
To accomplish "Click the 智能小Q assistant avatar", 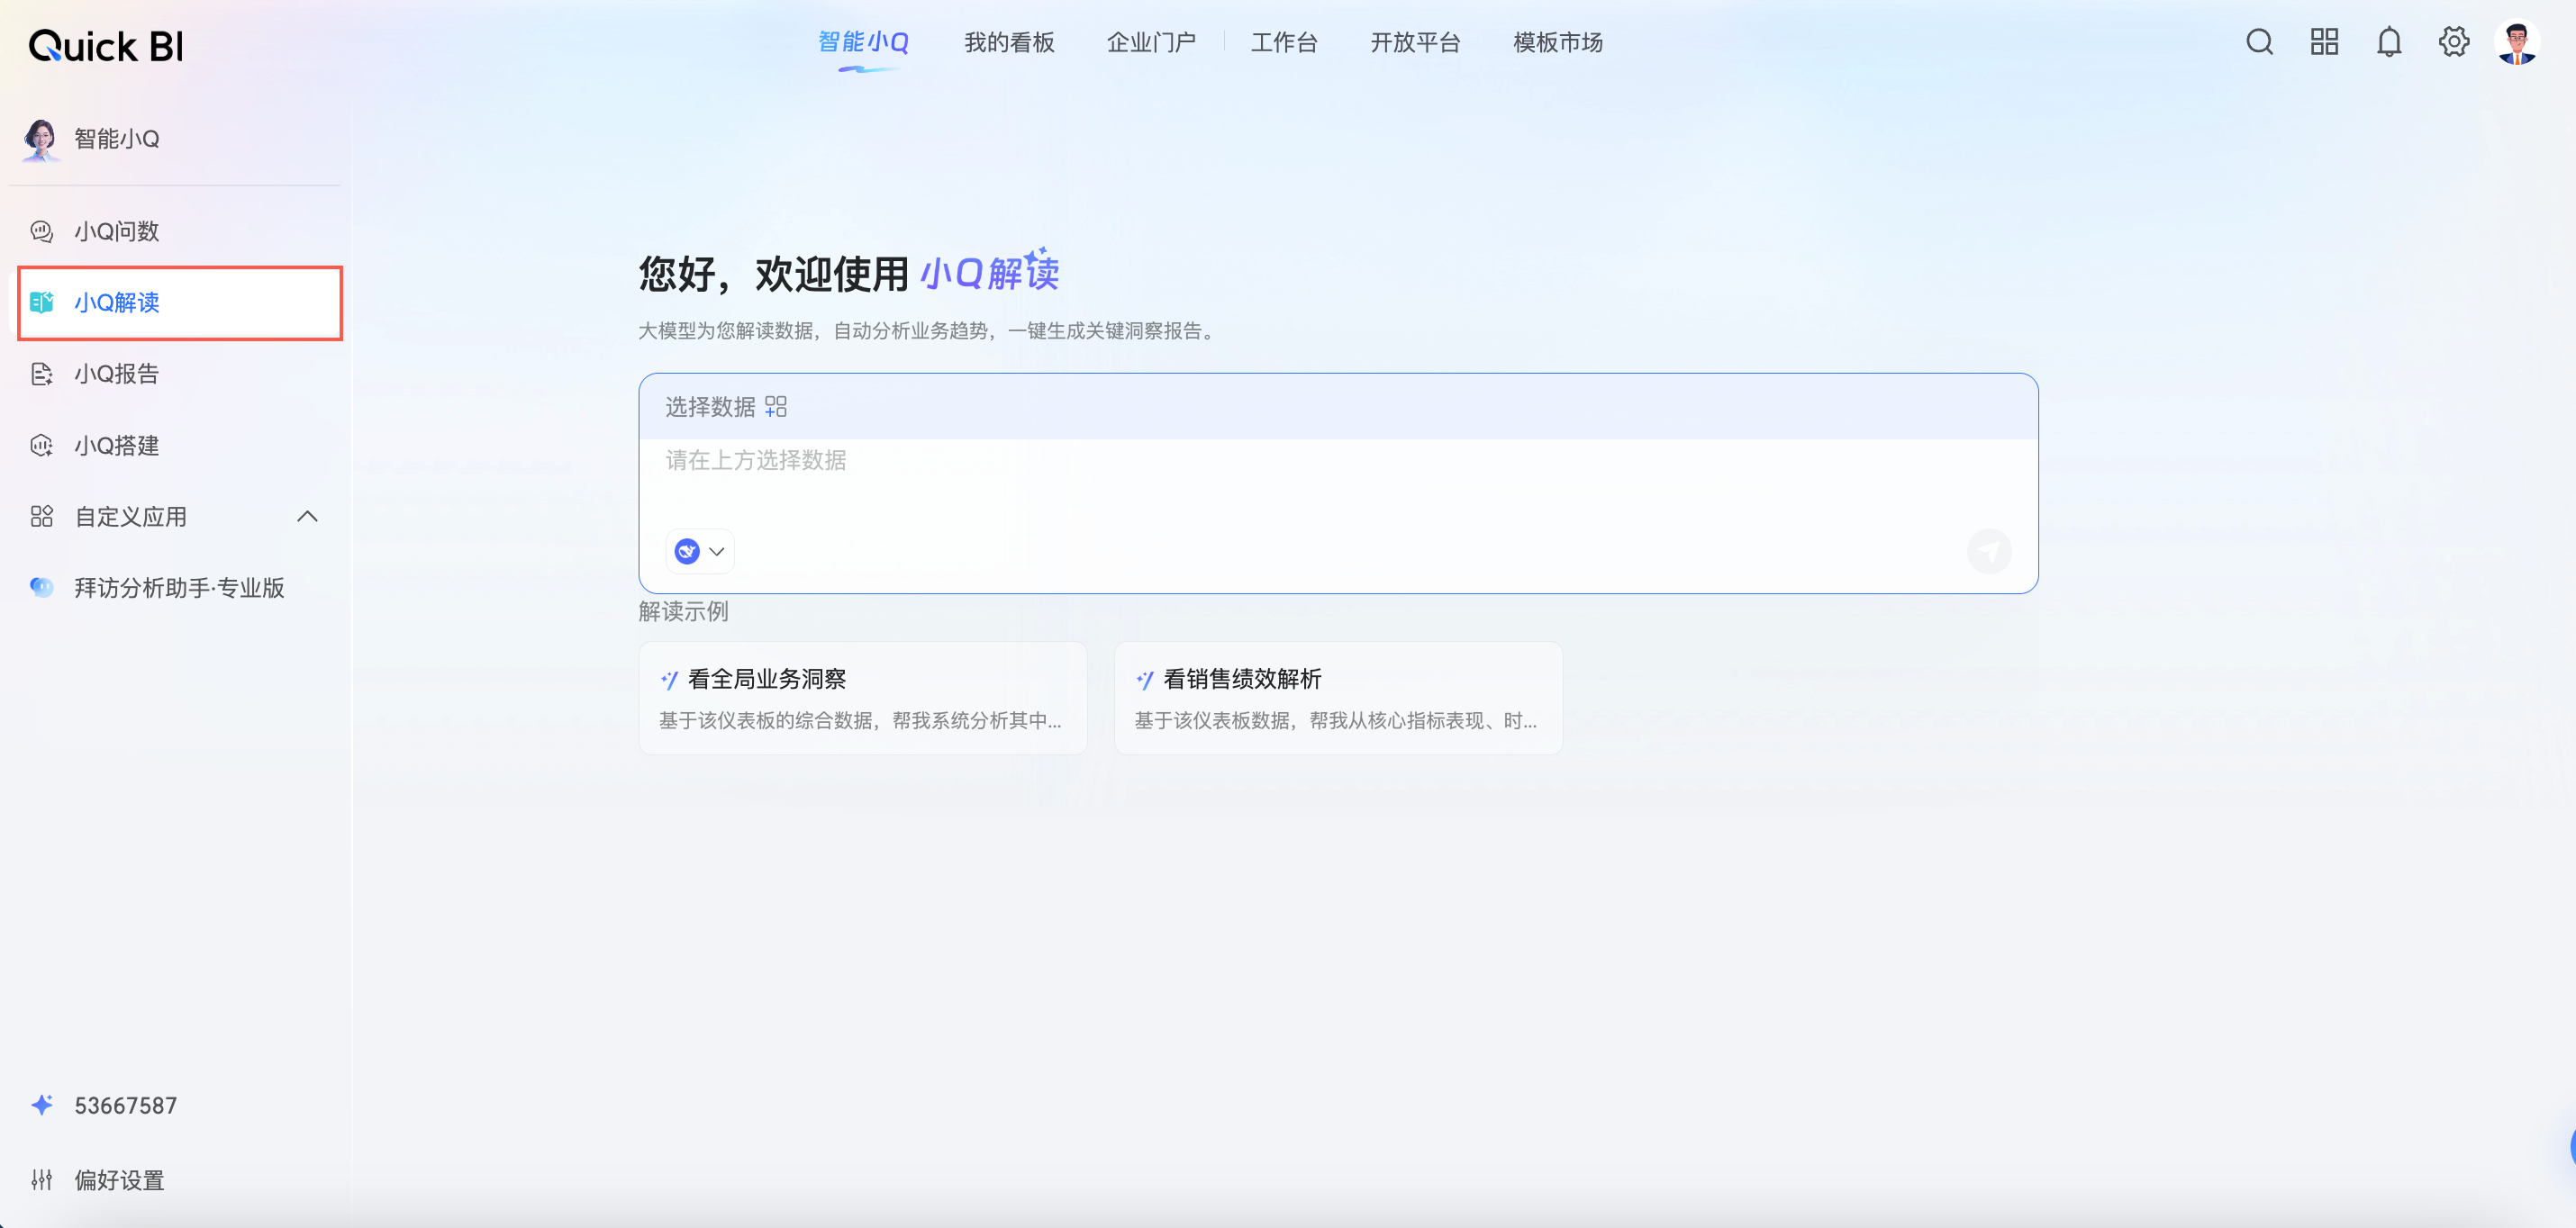I will 41,139.
